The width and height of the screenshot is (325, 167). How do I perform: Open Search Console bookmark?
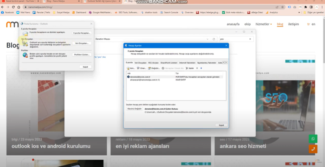point(169,12)
